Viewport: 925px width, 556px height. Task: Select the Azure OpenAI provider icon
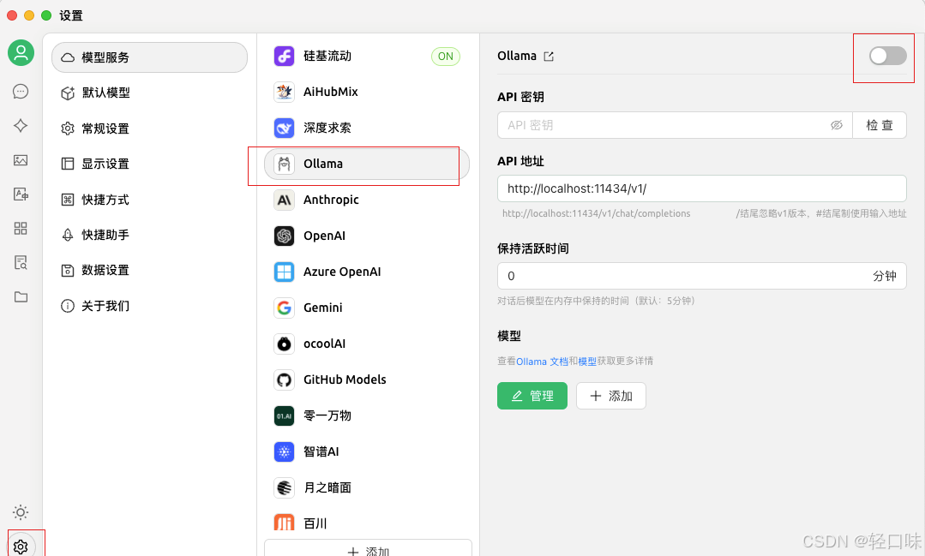click(285, 272)
